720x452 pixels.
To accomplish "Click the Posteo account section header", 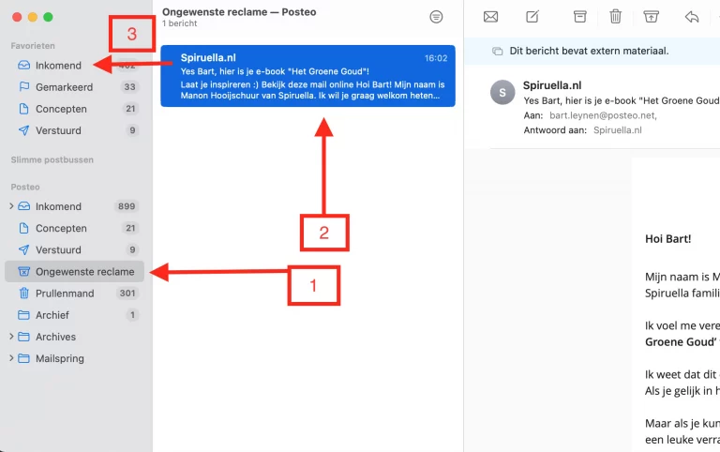I will (x=25, y=187).
